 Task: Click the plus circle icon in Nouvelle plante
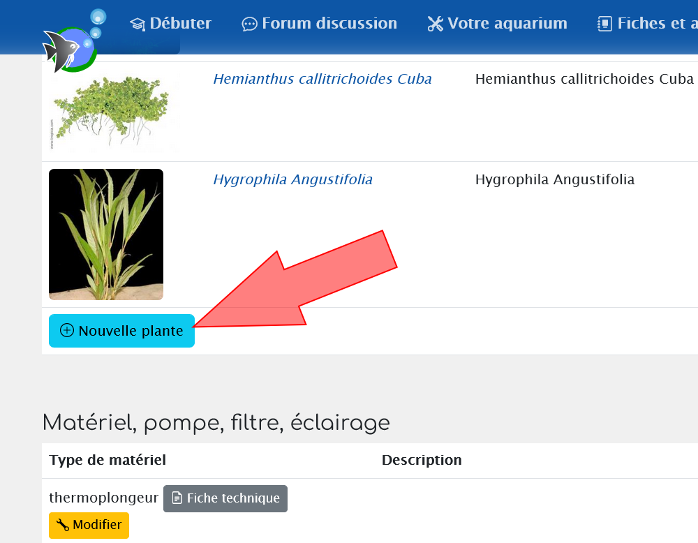[x=67, y=331]
